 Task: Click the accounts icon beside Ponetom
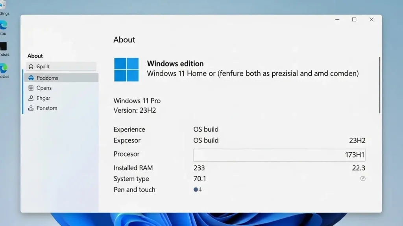coord(32,108)
